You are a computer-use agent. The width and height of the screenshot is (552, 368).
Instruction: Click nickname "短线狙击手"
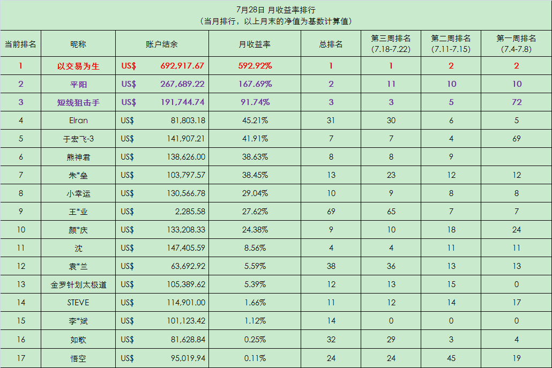click(78, 103)
